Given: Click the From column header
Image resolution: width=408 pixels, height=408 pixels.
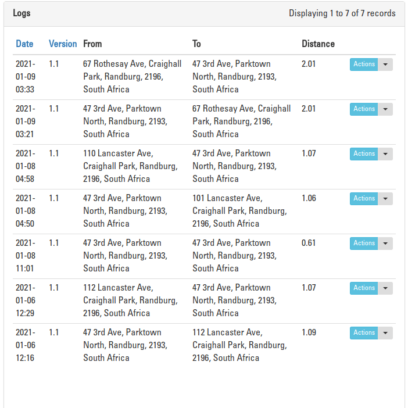Looking at the screenshot, I should pyautogui.click(x=92, y=44).
